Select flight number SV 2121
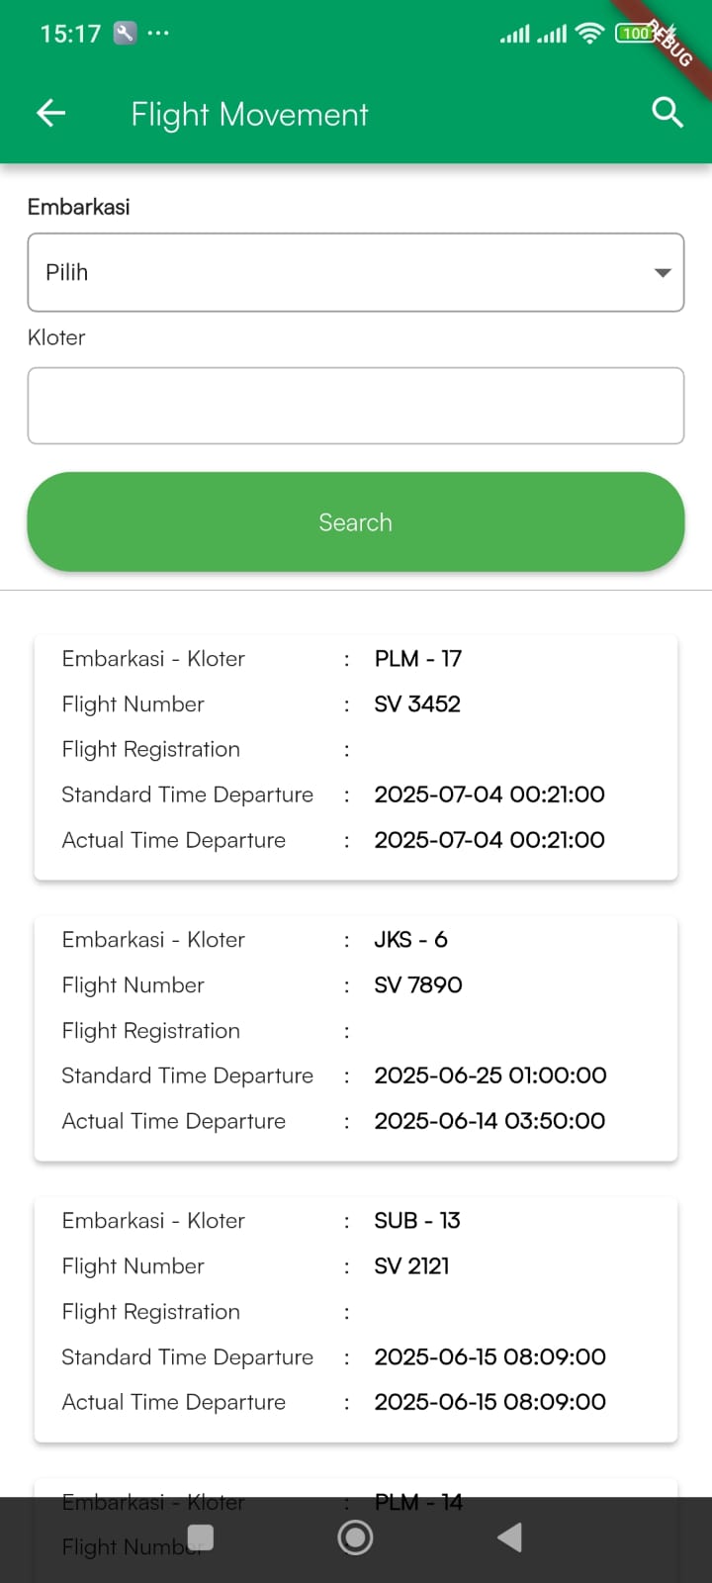 coord(411,1266)
